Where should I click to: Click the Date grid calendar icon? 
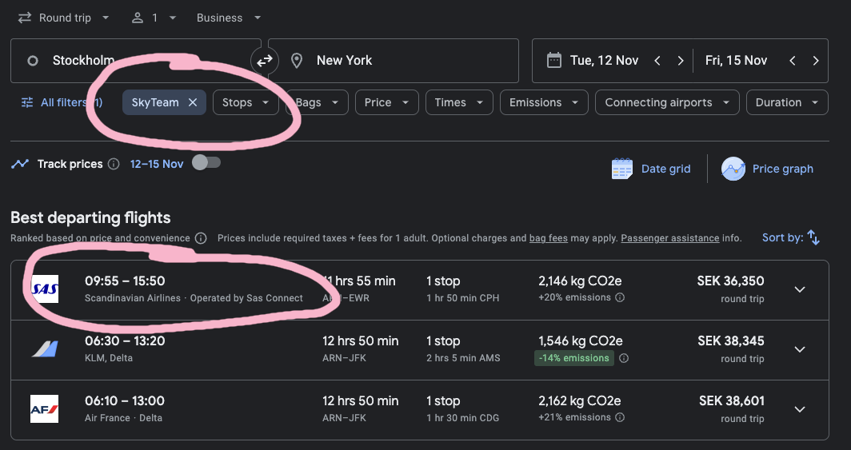pyautogui.click(x=622, y=169)
